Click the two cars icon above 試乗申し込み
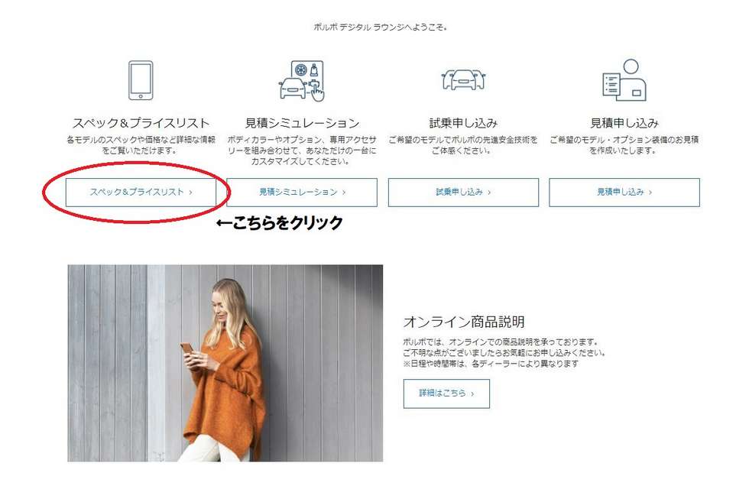This screenshot has width=749, height=502. click(463, 79)
